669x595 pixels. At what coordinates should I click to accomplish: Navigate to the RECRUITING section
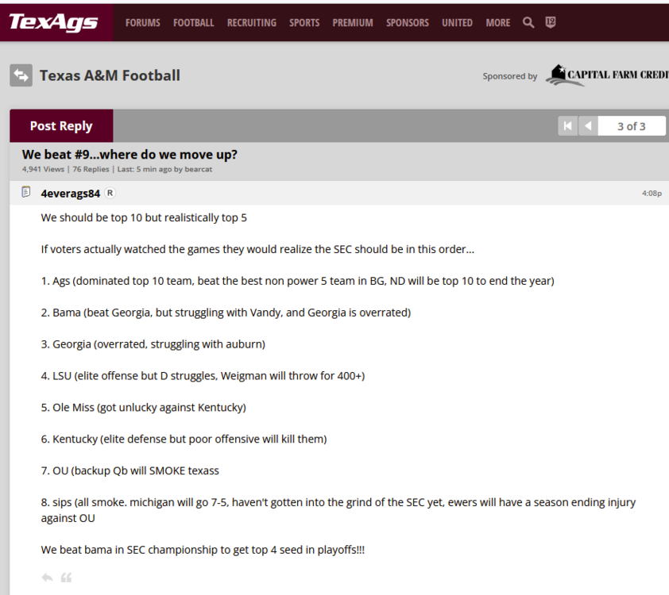(x=251, y=23)
